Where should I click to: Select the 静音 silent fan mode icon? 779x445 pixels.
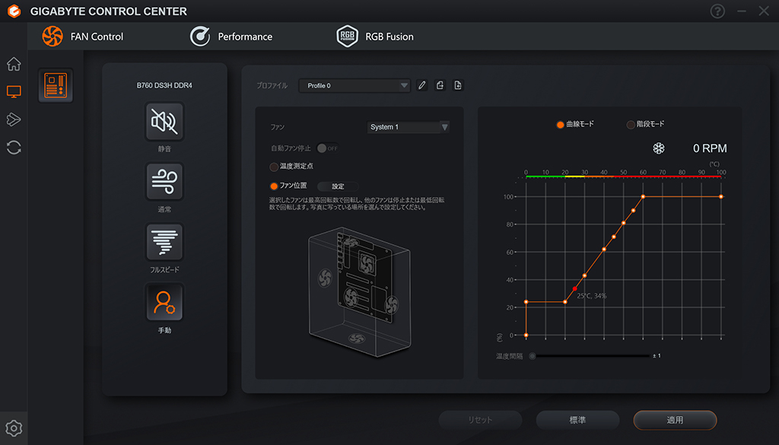coord(164,121)
